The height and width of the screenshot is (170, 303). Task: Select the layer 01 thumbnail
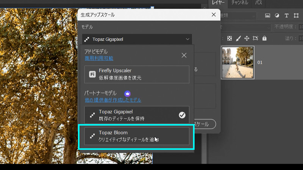click(x=238, y=62)
